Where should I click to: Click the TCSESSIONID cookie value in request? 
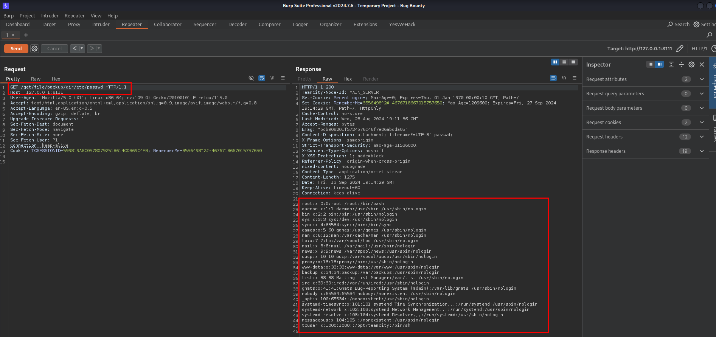click(x=106, y=151)
